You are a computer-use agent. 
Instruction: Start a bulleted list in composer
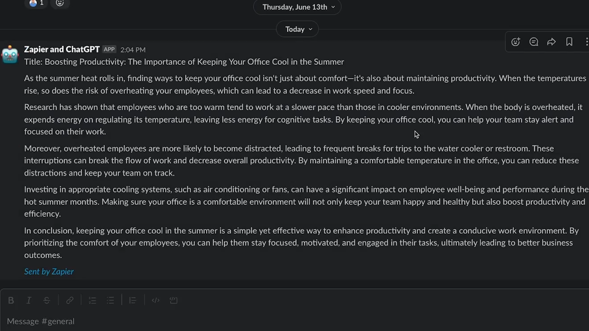click(110, 300)
